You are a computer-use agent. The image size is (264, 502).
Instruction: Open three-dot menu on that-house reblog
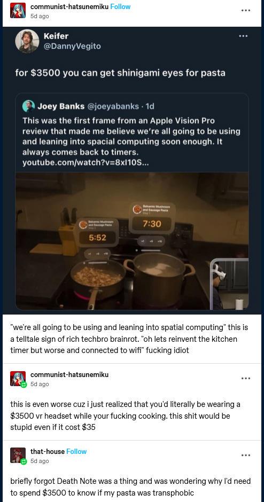[x=245, y=455]
